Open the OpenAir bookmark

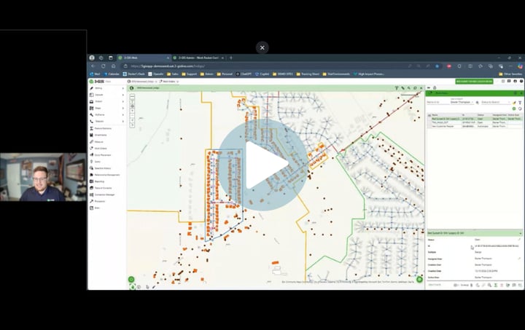coord(156,74)
